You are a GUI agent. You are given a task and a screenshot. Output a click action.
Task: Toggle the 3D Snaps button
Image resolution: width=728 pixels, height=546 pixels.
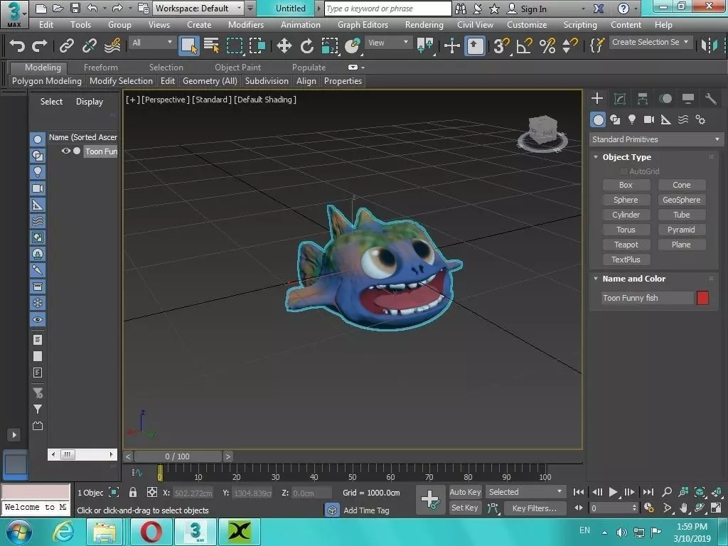(501, 45)
